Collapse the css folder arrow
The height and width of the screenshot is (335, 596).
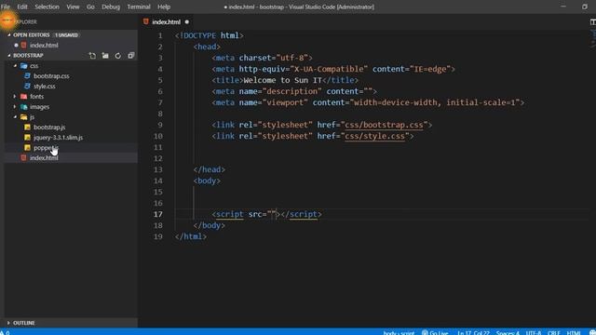15,66
